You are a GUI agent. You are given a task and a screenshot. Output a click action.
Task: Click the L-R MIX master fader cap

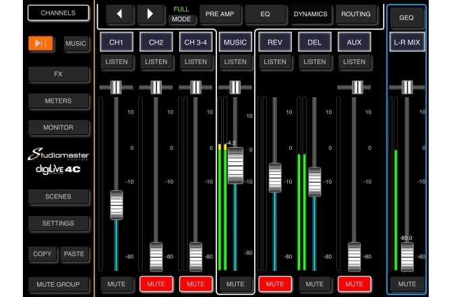[407, 256]
